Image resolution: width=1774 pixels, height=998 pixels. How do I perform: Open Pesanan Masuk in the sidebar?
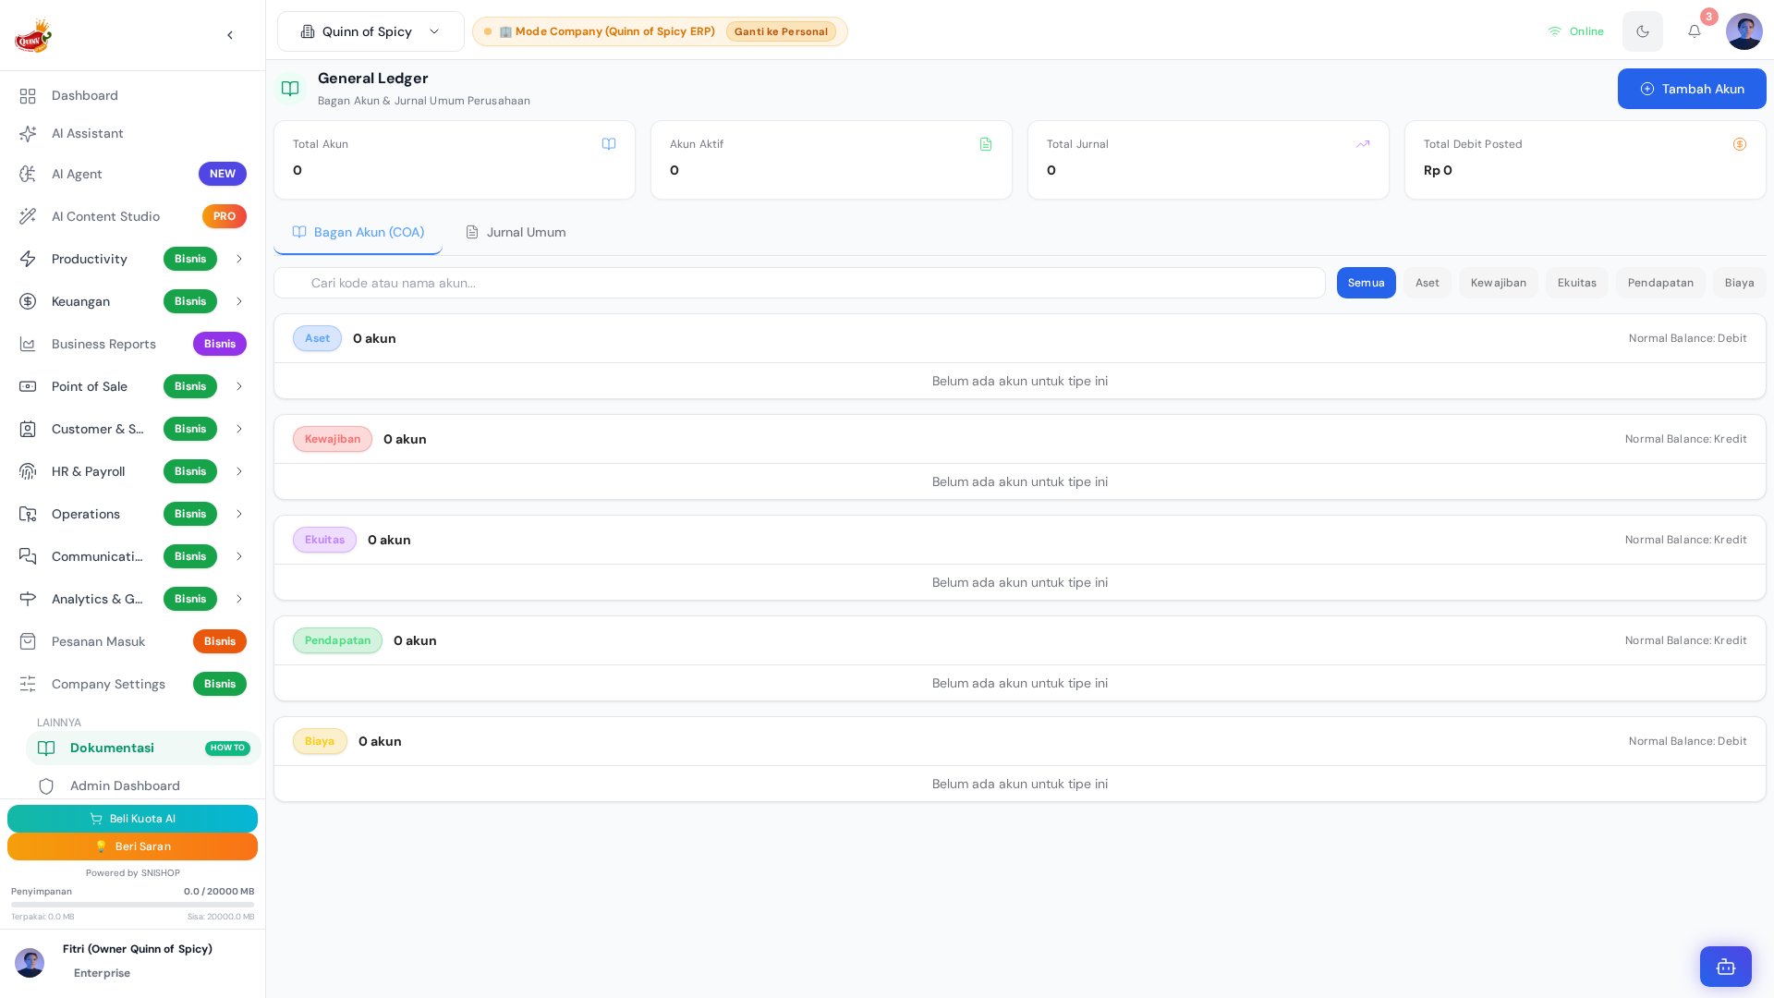[x=132, y=641]
